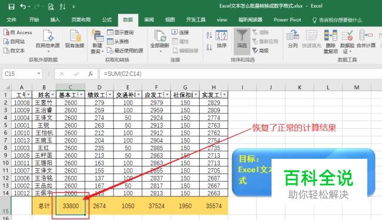This screenshot has width=382, height=220.
Task: Switch to the 页面布局 tab
Action: [x=81, y=20]
